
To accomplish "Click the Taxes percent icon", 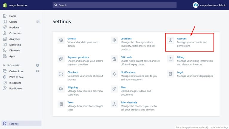I will click(61, 104).
